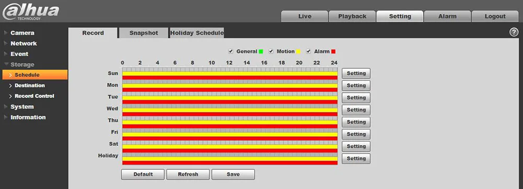Open the help question mark icon
The width and height of the screenshot is (523, 189).
click(514, 32)
